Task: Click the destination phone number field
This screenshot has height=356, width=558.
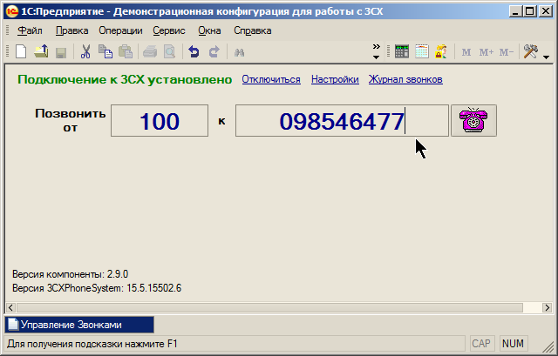Action: coord(342,121)
